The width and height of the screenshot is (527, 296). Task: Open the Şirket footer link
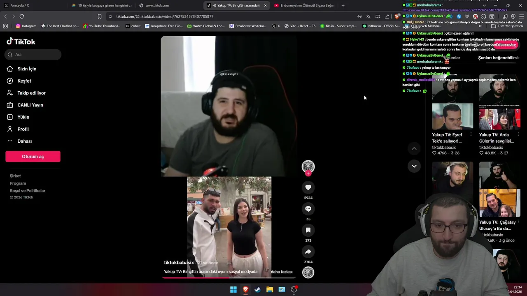[x=15, y=176]
